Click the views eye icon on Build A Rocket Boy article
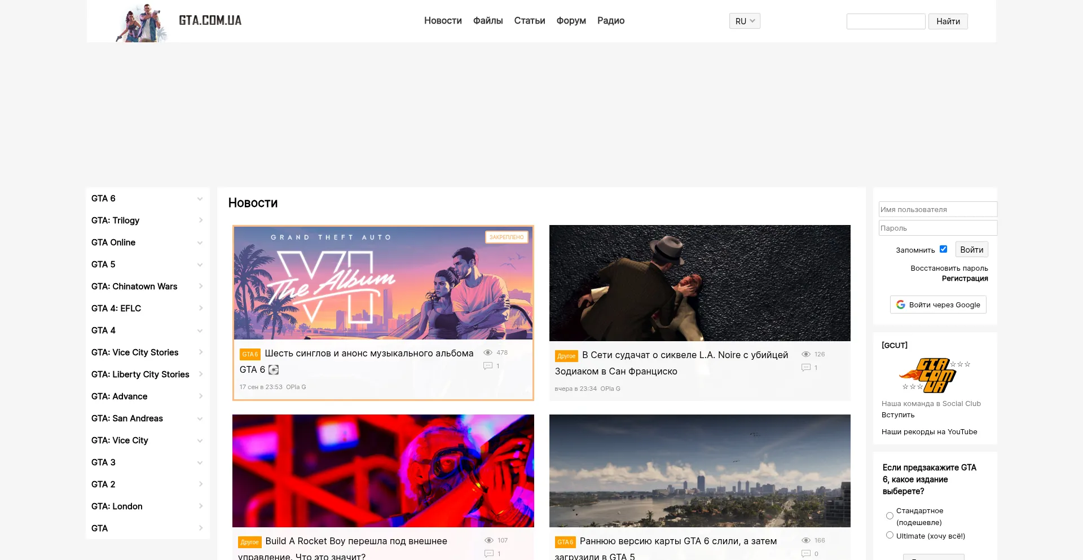 click(489, 540)
